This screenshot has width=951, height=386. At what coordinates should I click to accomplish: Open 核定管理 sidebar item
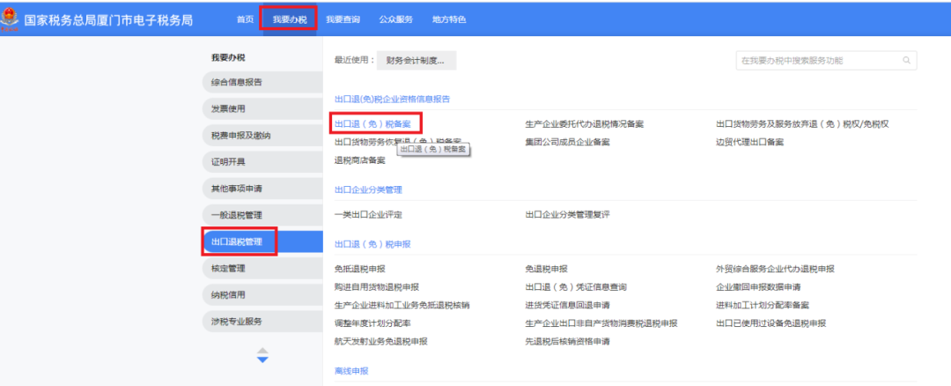(x=262, y=268)
